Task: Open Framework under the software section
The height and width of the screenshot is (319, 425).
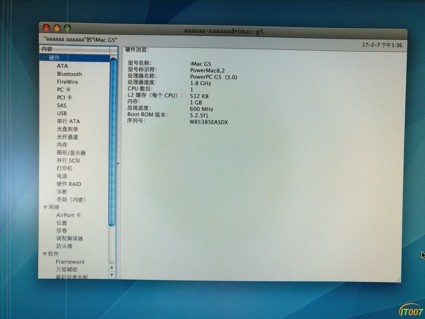Action: point(70,262)
